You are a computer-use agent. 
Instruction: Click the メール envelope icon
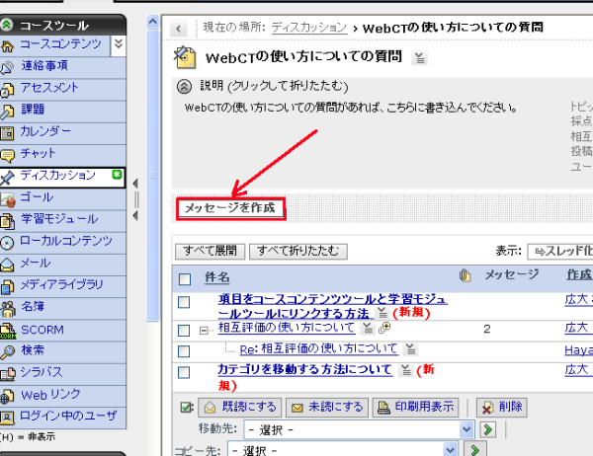7,265
